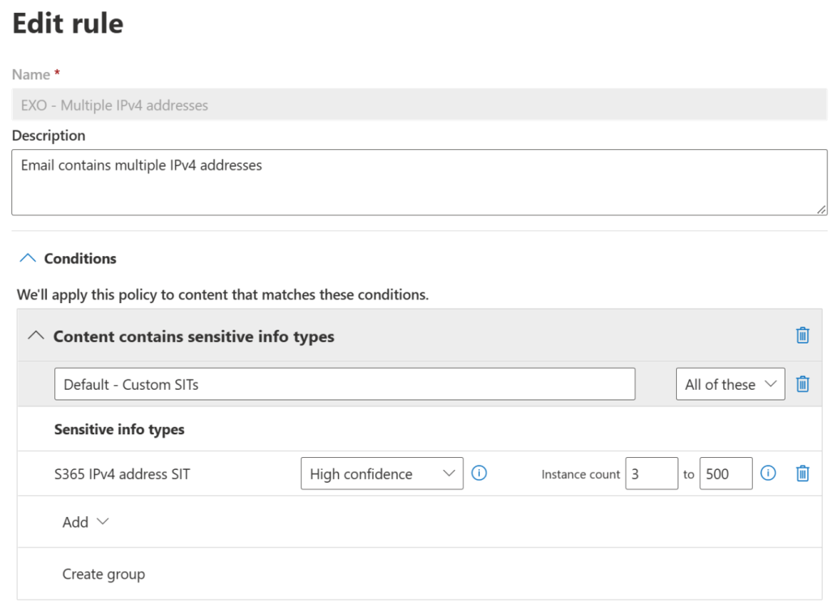830x611 pixels.
Task: Open the 'All of these' dropdown
Action: [x=729, y=384]
